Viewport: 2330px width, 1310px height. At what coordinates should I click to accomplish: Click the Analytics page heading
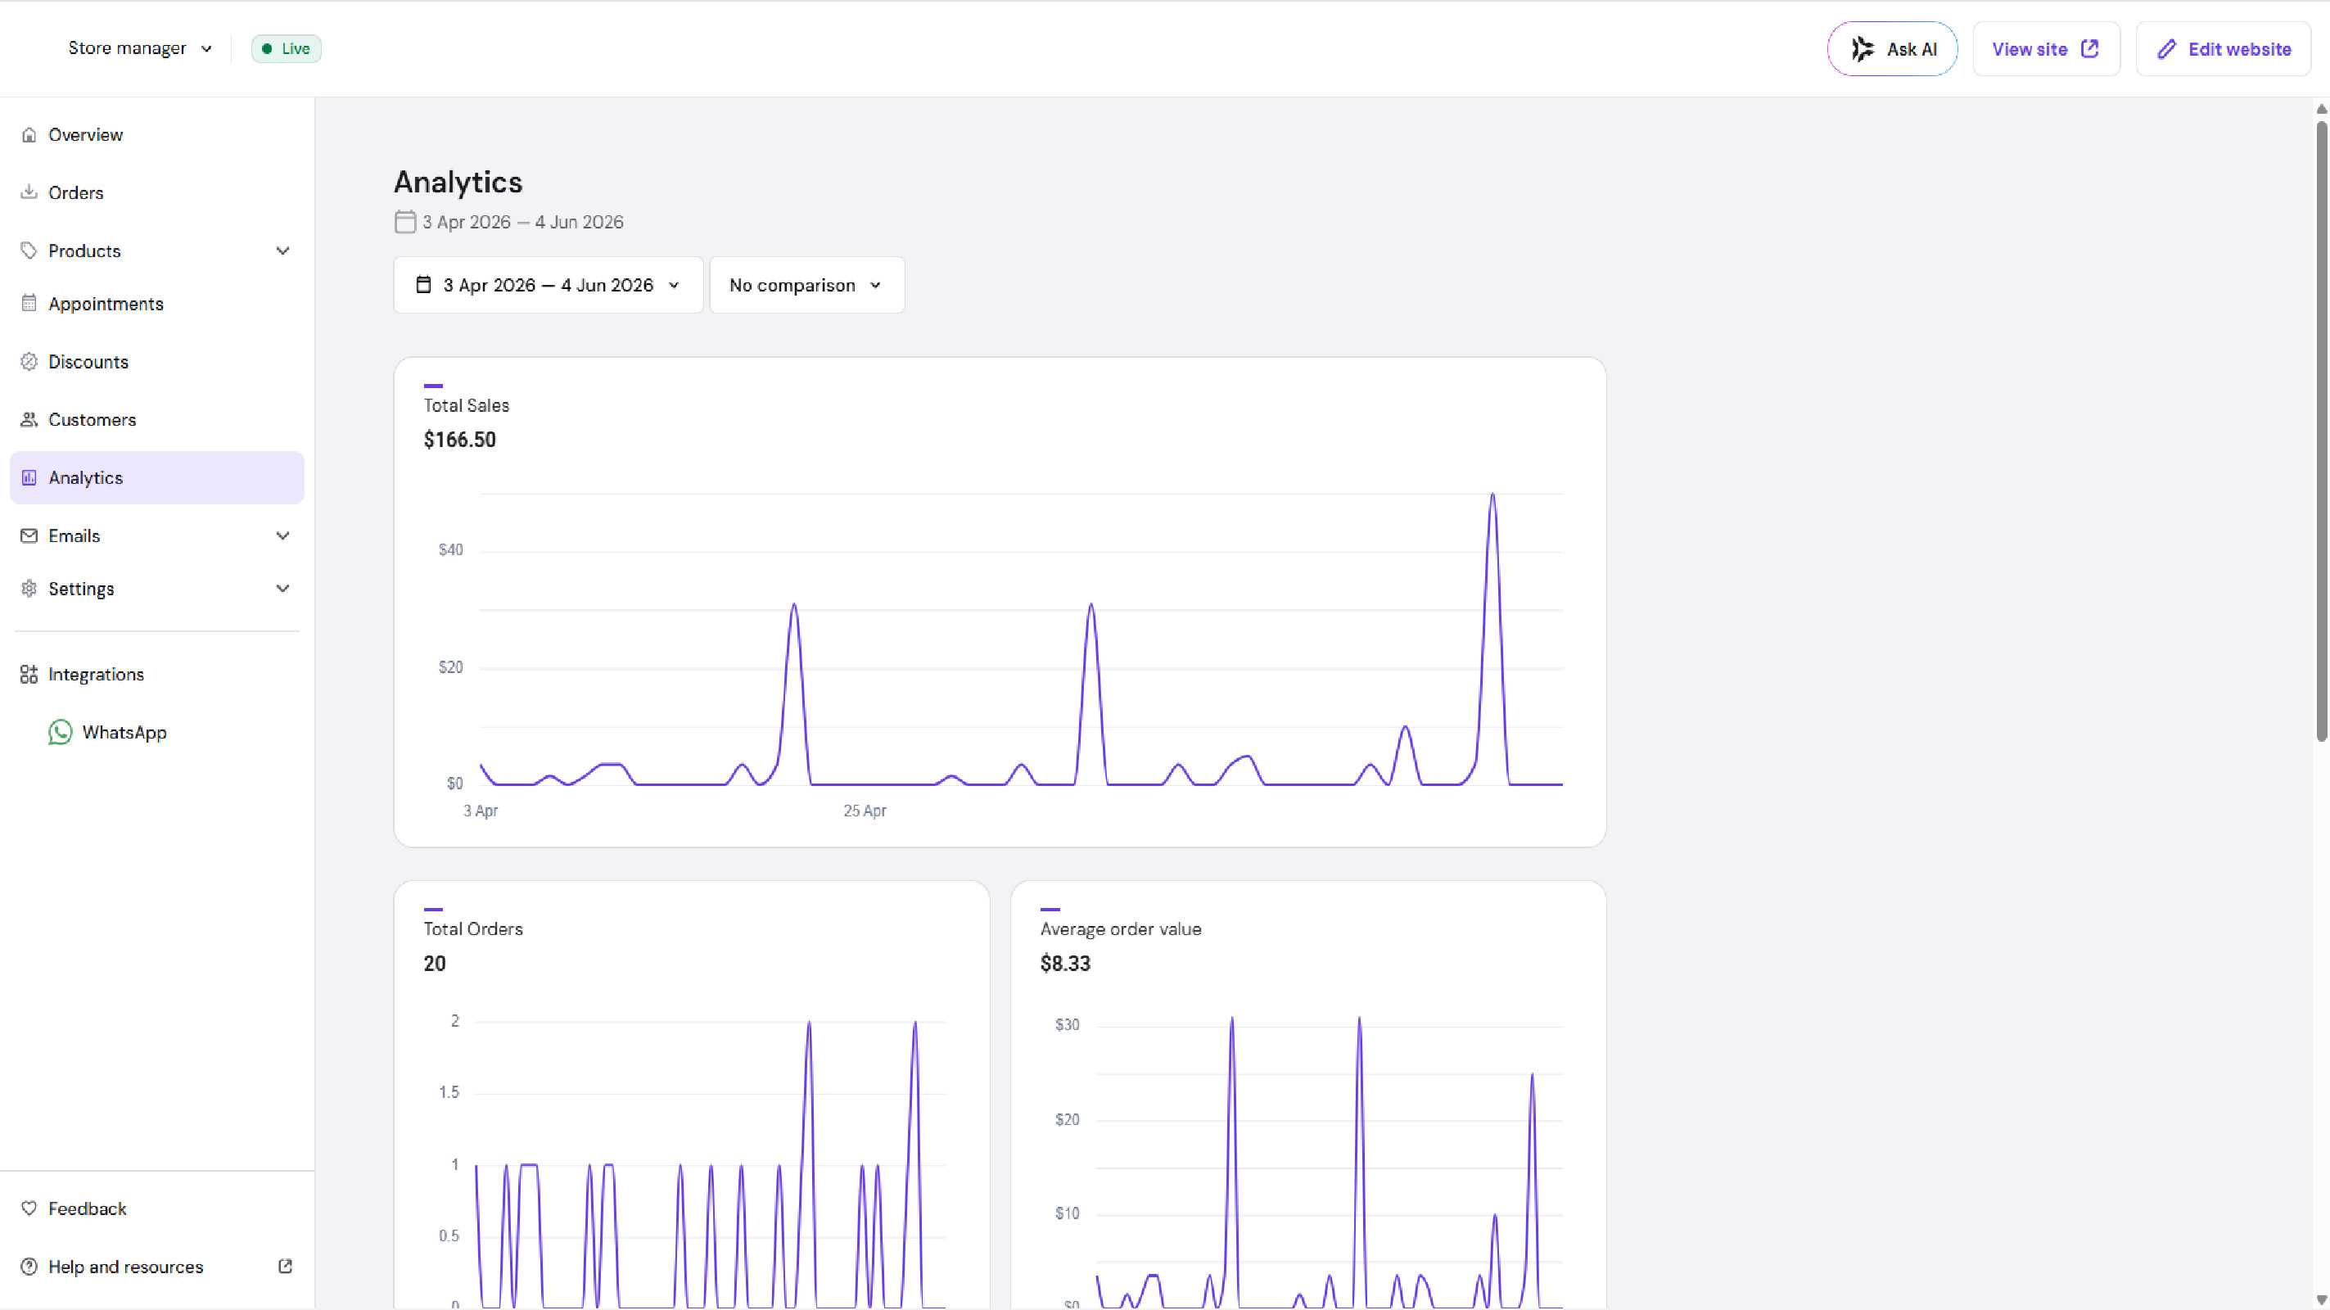(x=458, y=182)
